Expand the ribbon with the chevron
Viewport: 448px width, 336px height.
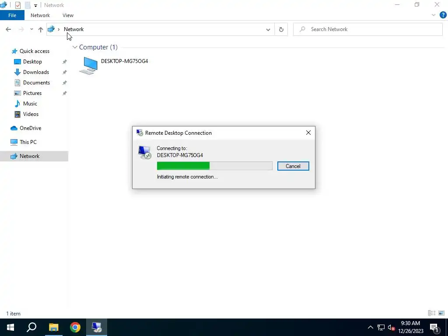(x=434, y=15)
